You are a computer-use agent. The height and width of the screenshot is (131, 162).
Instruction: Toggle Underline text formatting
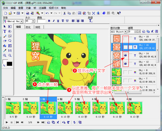pos(58,21)
